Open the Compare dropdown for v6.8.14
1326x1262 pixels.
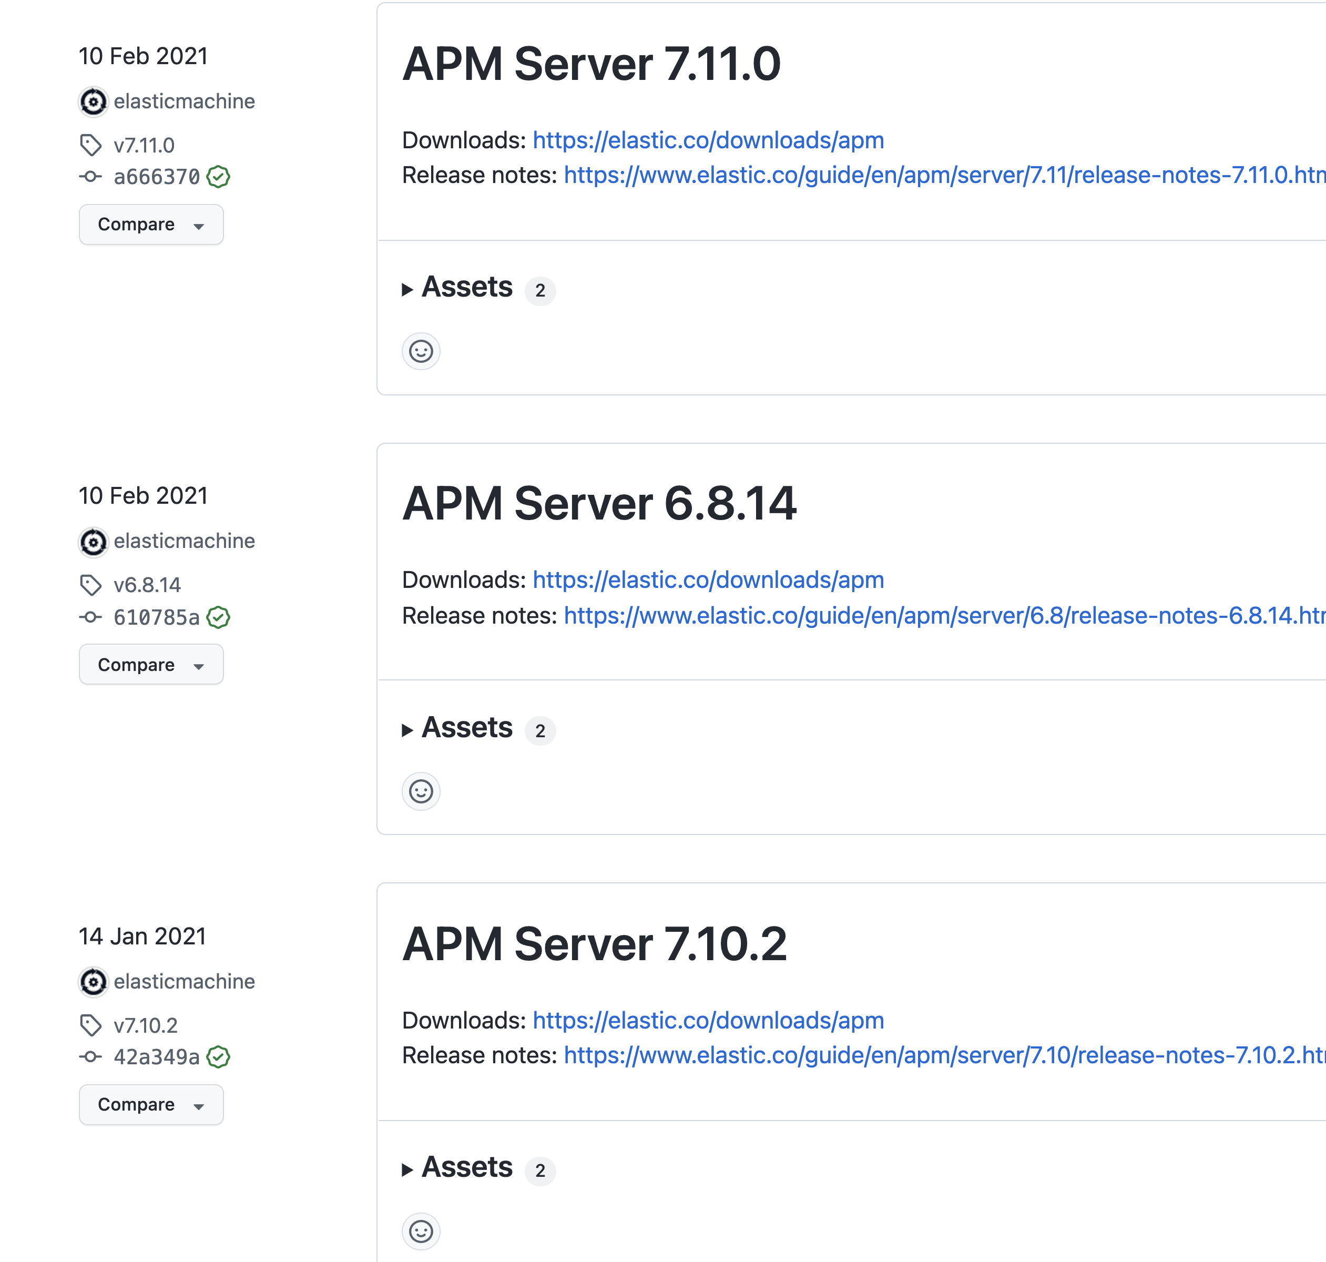point(151,665)
